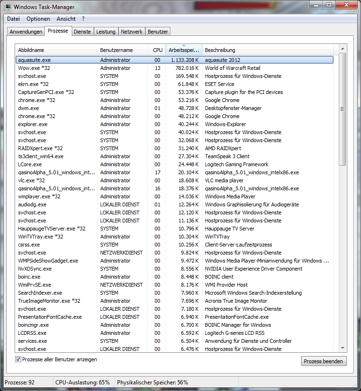
Task: Toggle 'Prozesse aller Benutzer anzeigen' checkbox
Action: tap(18, 359)
